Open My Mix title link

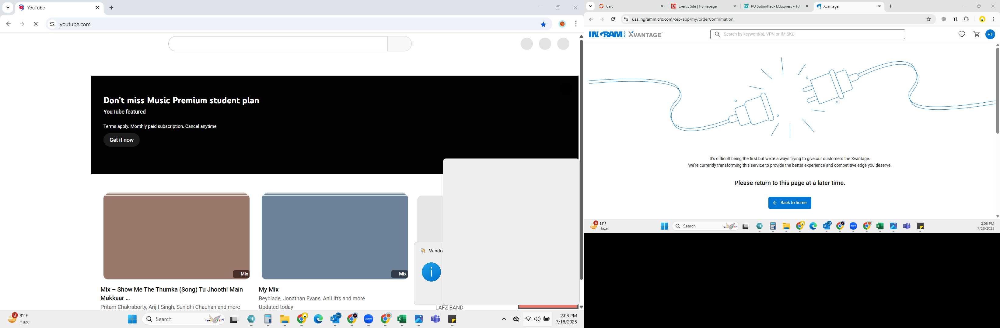coord(269,290)
